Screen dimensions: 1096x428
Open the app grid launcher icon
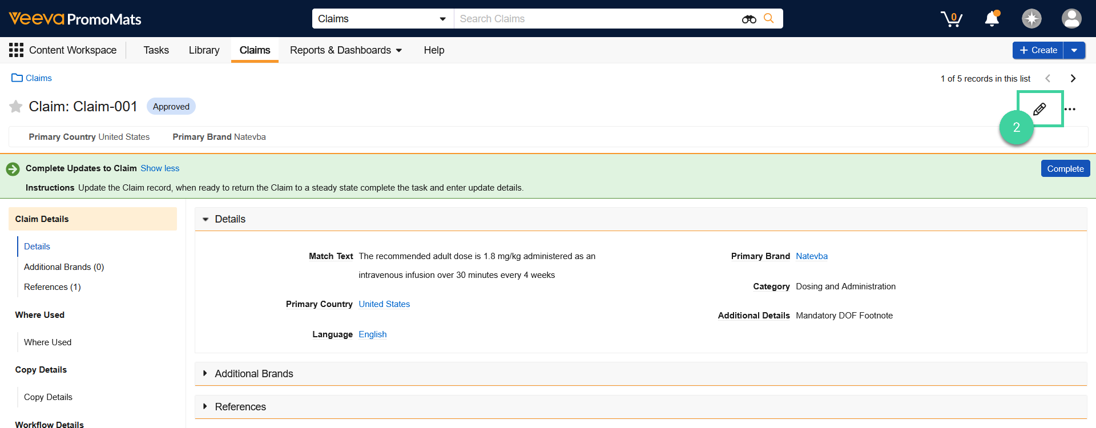tap(16, 50)
